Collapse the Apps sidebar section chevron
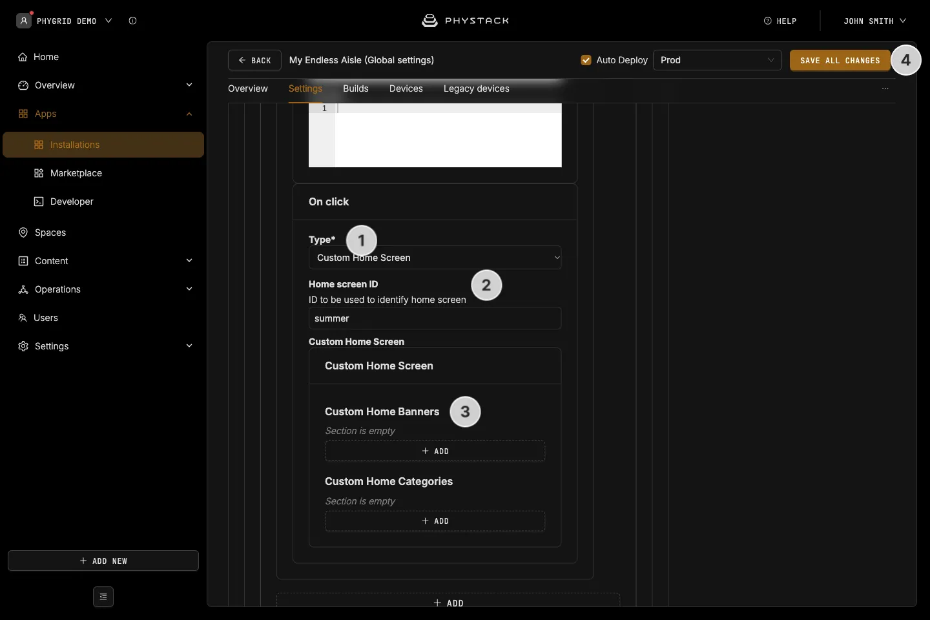 189,114
